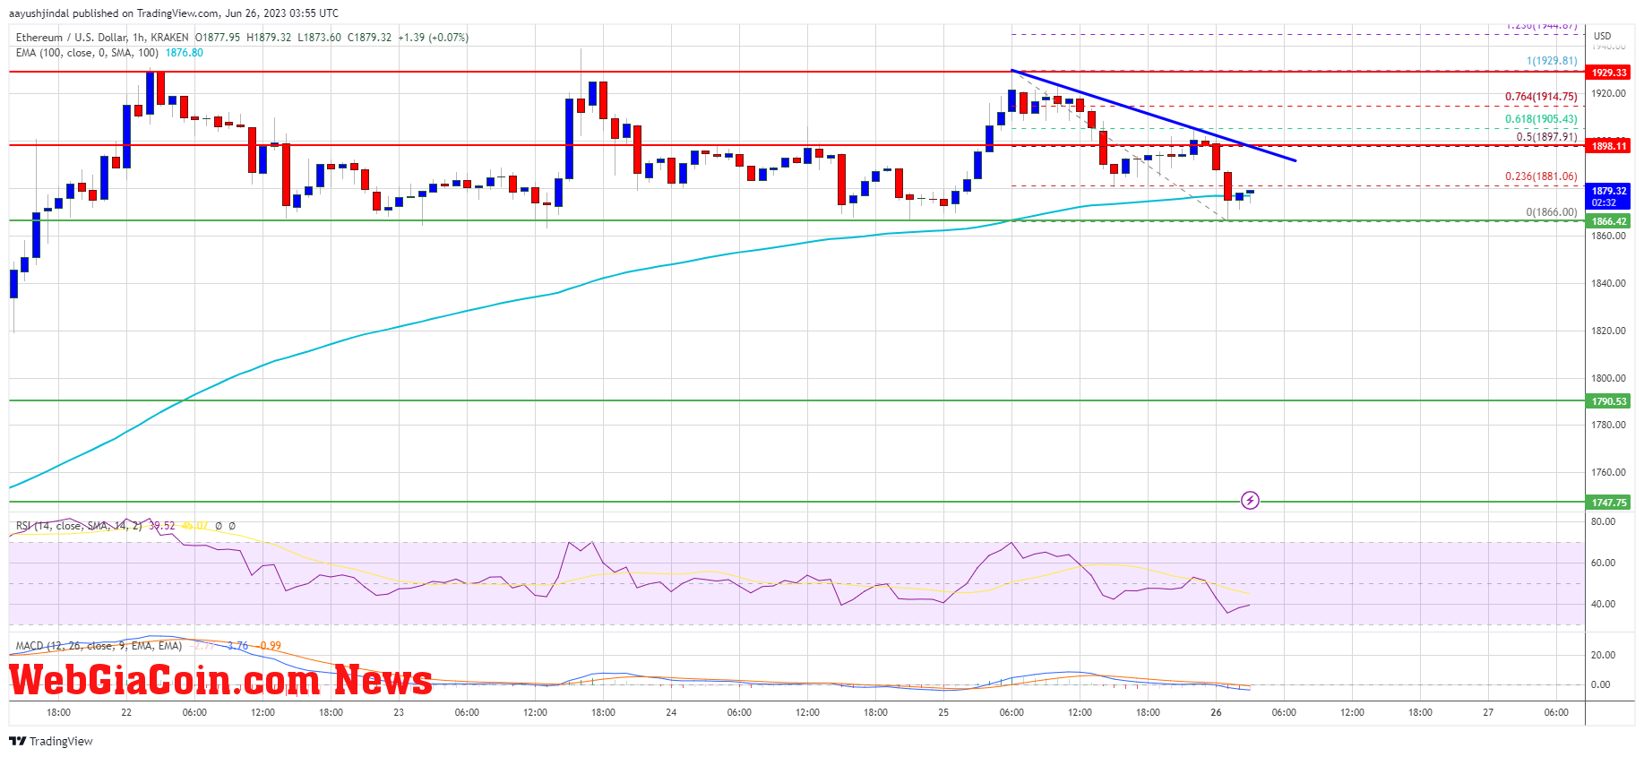
Task: Click the date label 27 on time axis
Action: (1488, 712)
